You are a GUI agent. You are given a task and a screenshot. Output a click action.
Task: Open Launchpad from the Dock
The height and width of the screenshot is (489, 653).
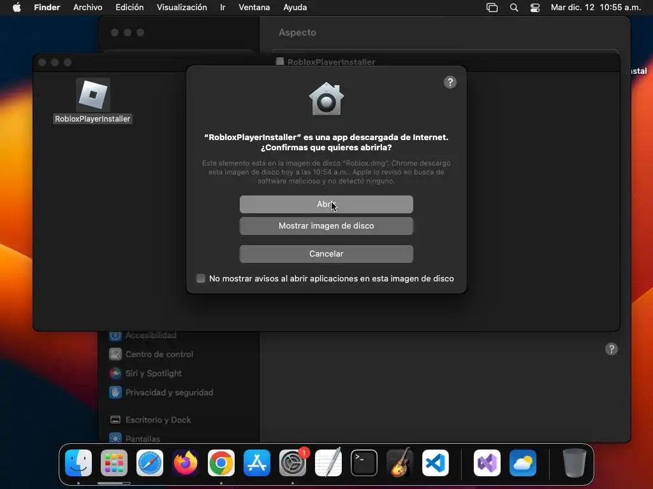click(x=114, y=463)
